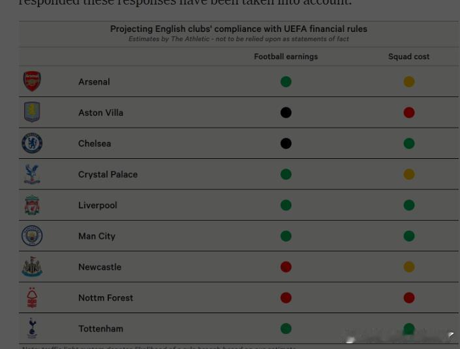Click Liverpool's green squad cost dot
Screen dimensions: 460x349
409,205
